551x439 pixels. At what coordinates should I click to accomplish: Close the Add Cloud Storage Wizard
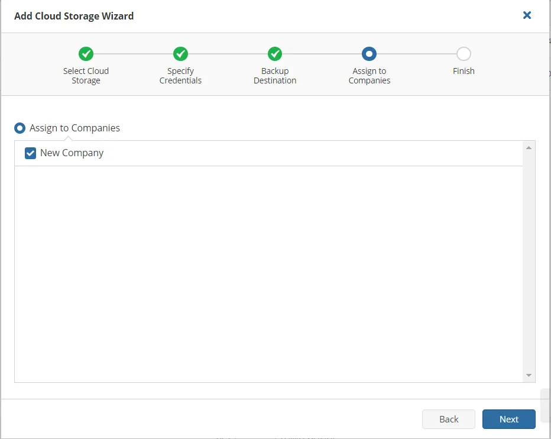(x=527, y=15)
